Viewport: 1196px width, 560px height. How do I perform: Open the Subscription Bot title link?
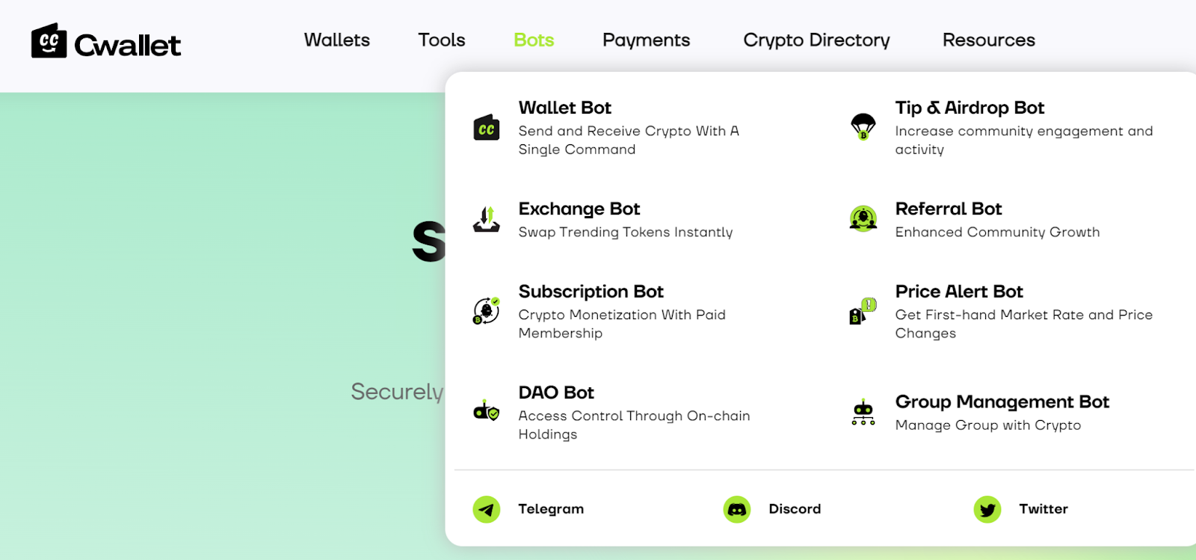coord(591,292)
